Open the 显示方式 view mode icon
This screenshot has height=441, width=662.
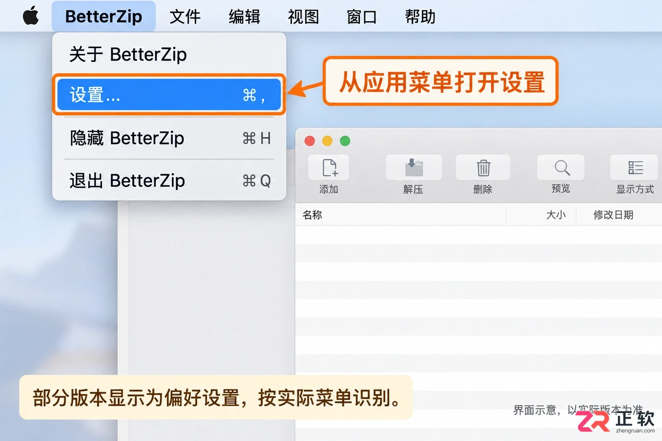tap(635, 168)
